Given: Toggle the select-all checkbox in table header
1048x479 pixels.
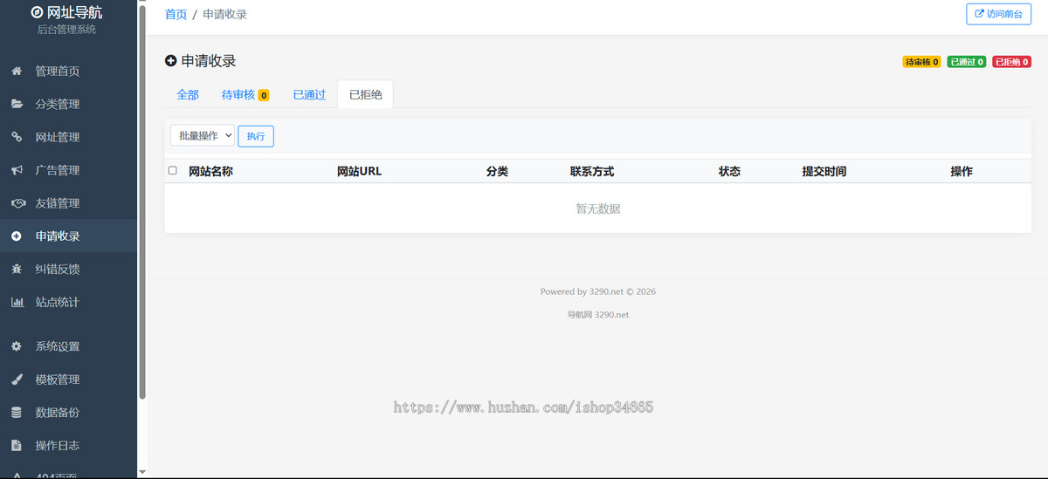Looking at the screenshot, I should point(172,171).
